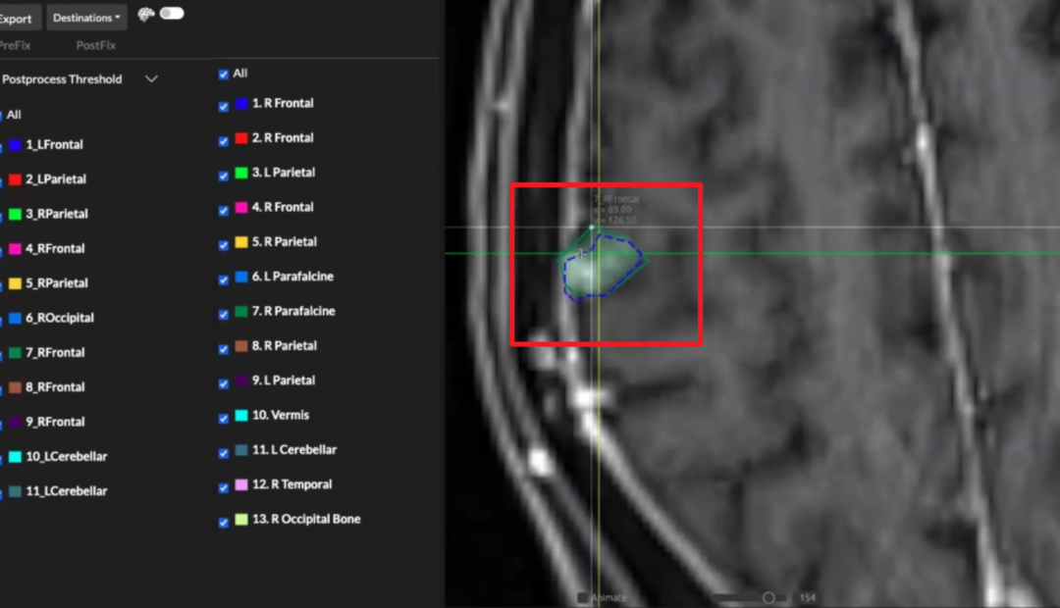Uncheck 11. L Cerebellar checkbox

pyautogui.click(x=223, y=453)
